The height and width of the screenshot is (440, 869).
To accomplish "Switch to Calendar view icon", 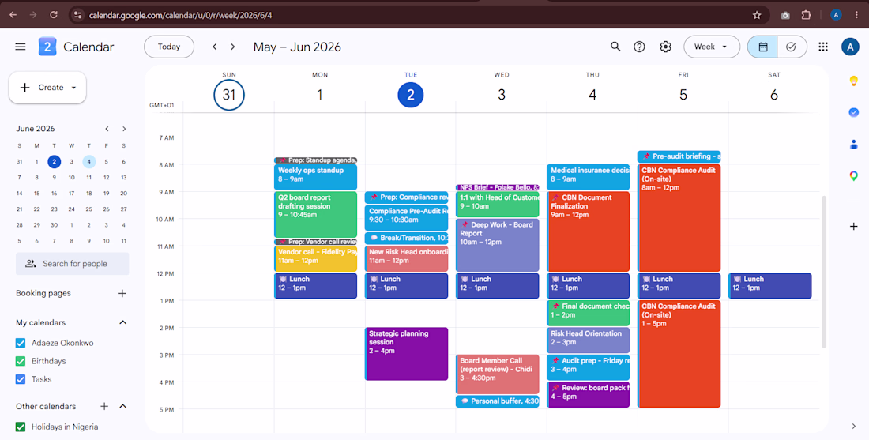I will coord(762,47).
